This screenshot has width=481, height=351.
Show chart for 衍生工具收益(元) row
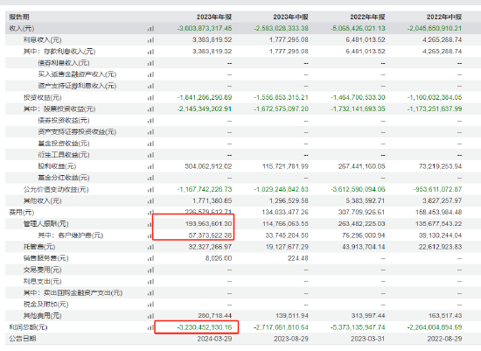pos(150,155)
